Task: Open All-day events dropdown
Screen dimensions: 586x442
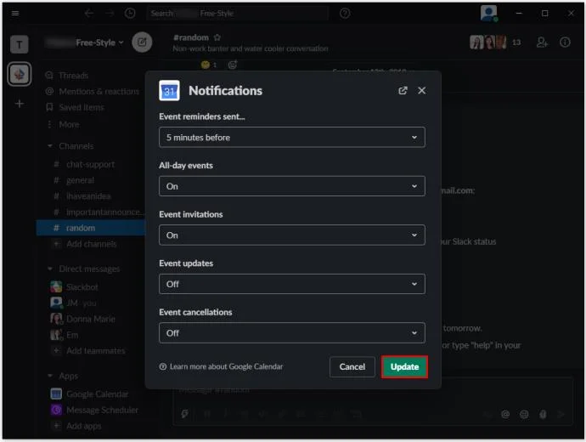Action: 292,186
